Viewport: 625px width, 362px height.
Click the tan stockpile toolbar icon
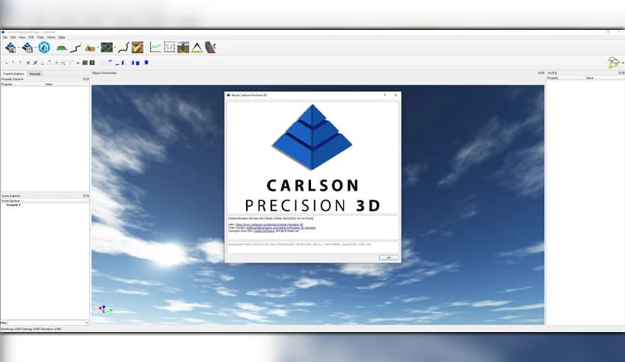coord(90,48)
